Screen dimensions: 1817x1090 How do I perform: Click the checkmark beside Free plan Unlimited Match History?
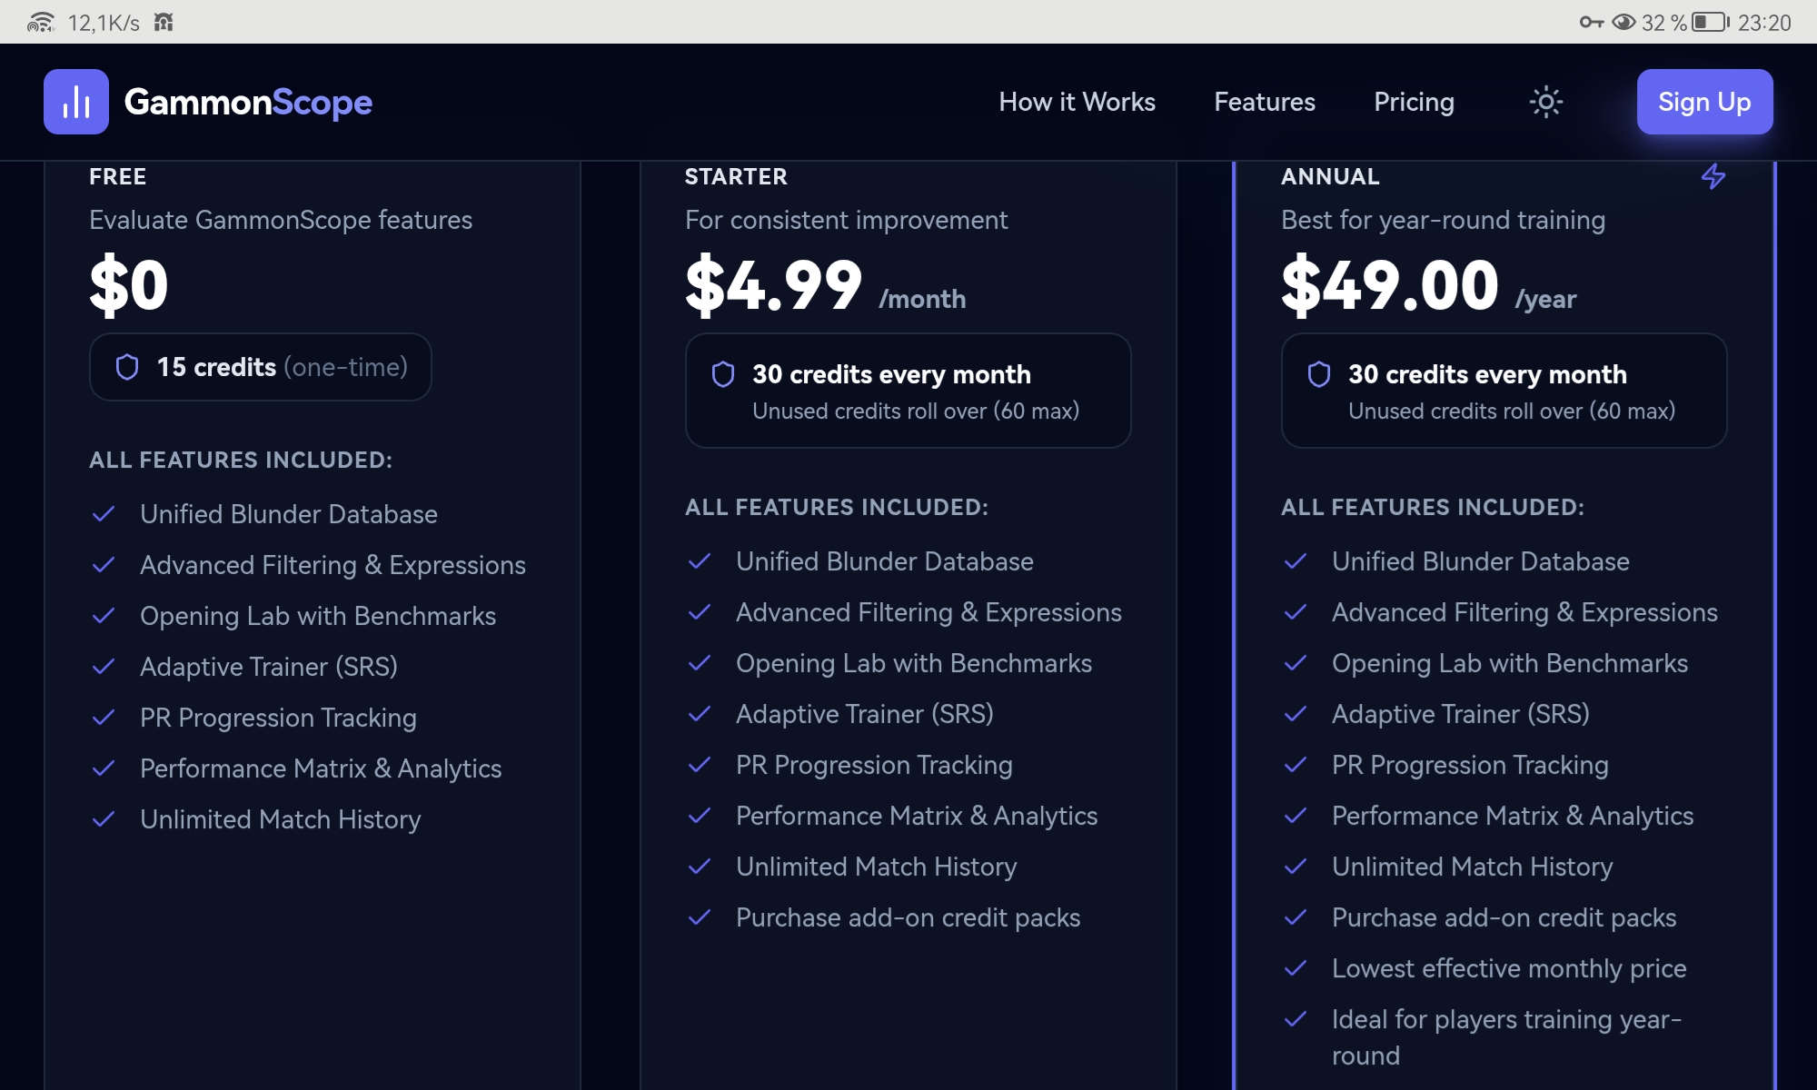tap(104, 819)
